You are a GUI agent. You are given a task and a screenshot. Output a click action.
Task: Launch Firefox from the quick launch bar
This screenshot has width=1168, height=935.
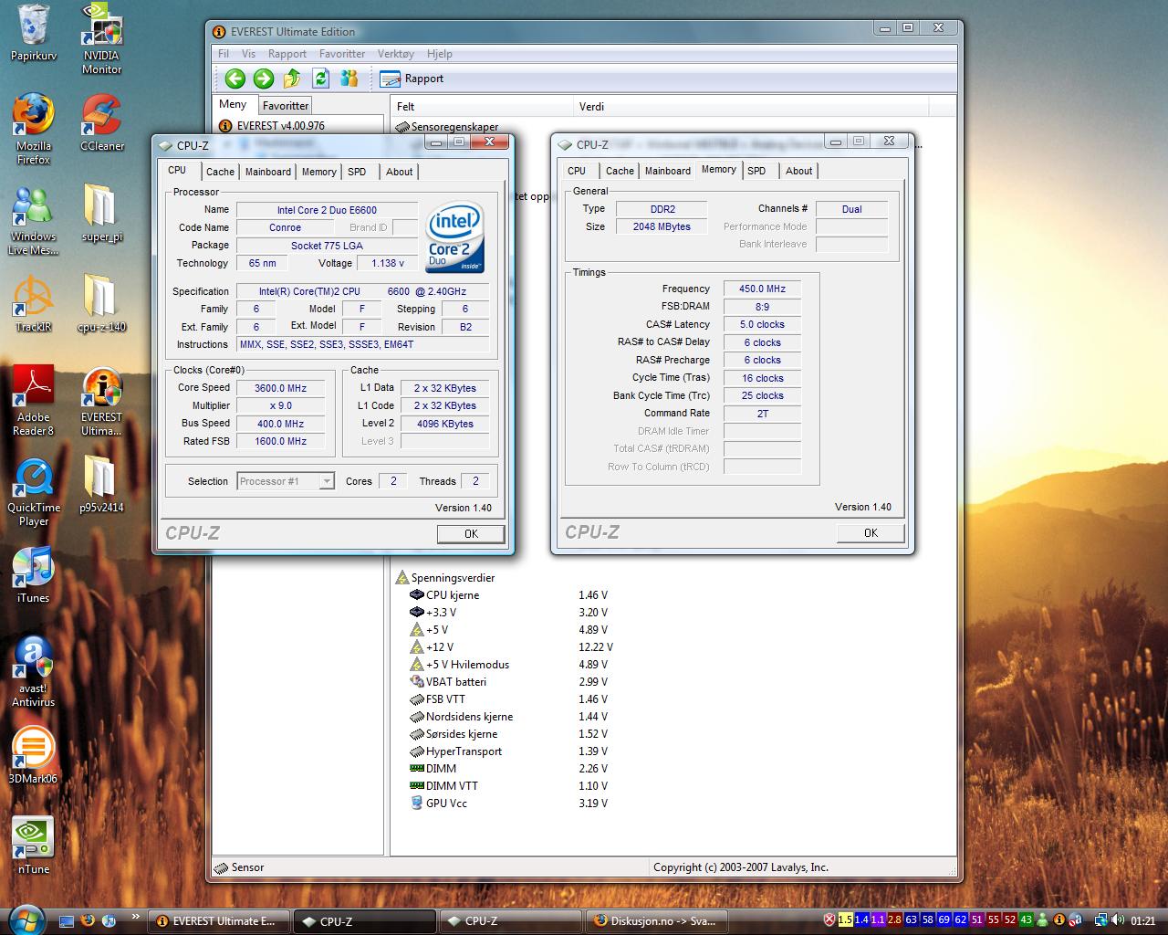[x=88, y=920]
